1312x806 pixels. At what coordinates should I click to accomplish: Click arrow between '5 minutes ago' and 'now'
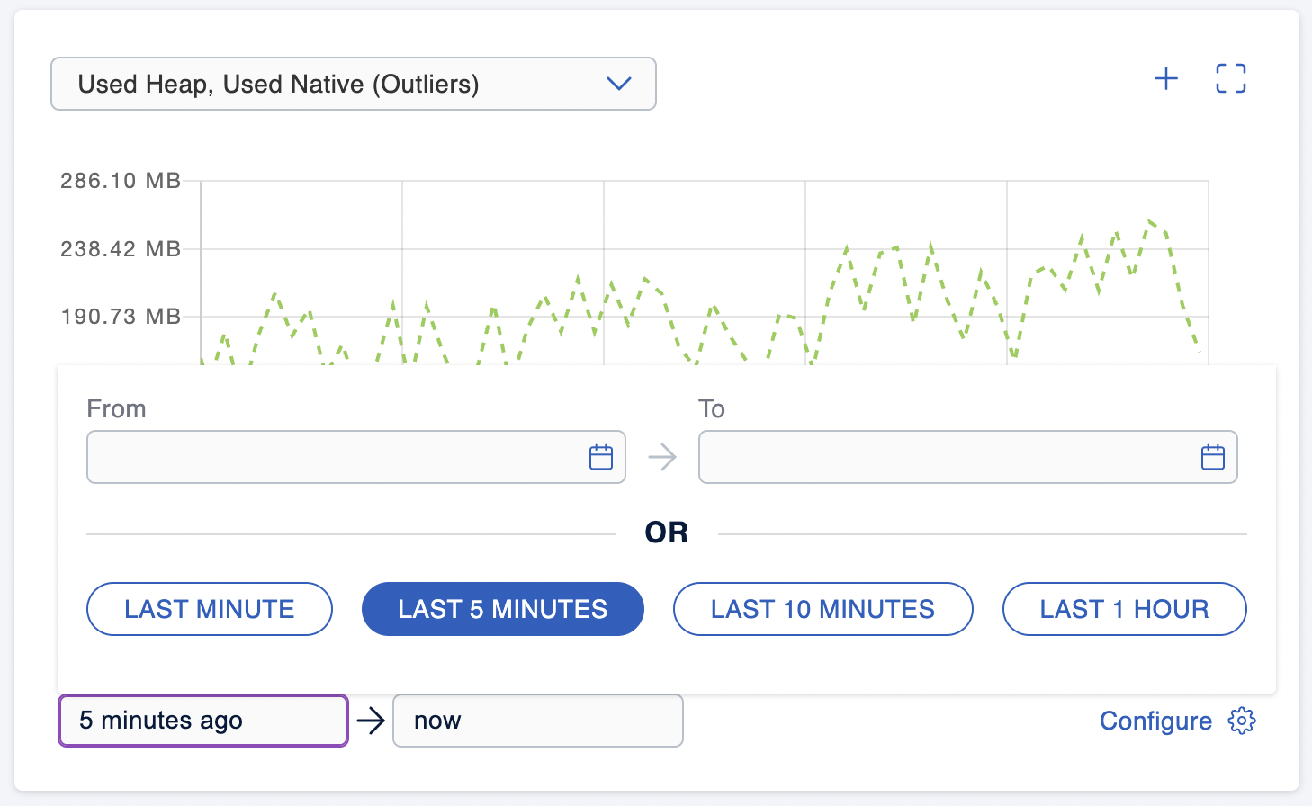[x=371, y=721]
